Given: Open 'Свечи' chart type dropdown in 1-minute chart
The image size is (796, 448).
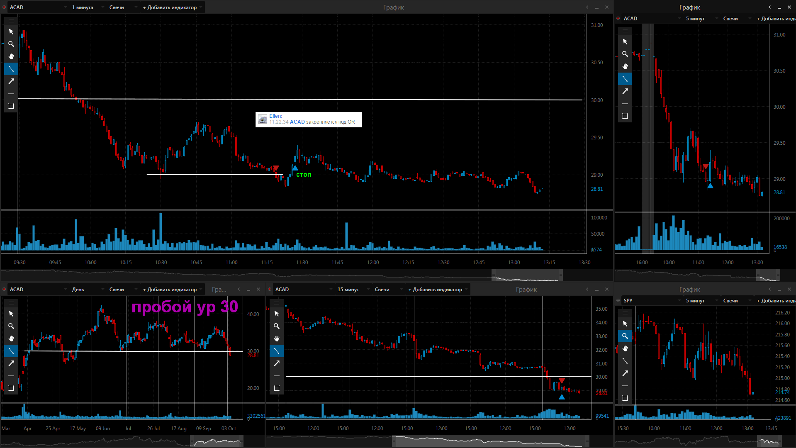Looking at the screenshot, I should (123, 7).
